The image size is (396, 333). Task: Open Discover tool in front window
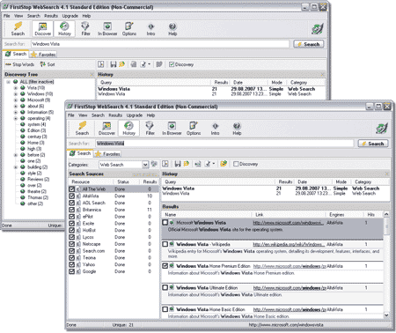(106, 129)
